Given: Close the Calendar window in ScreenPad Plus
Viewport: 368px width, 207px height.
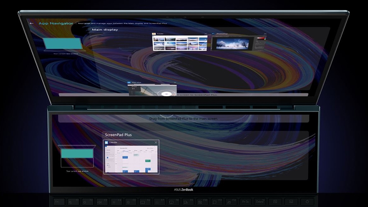Looking at the screenshot, I should coord(156,143).
